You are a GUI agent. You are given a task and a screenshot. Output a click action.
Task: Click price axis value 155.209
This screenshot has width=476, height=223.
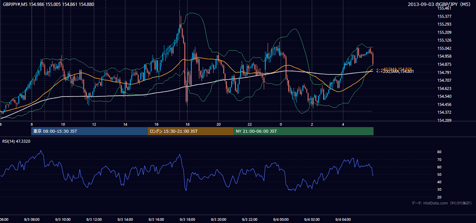coord(445,32)
